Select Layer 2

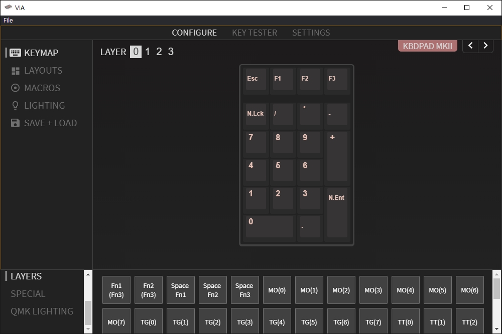(x=159, y=52)
